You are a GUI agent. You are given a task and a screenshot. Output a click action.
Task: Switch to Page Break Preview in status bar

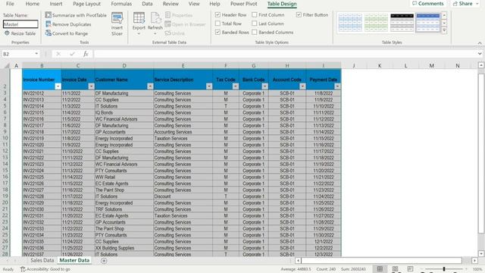410,269
